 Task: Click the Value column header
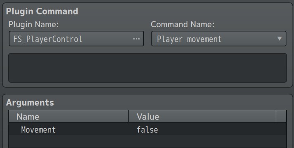point(202,116)
